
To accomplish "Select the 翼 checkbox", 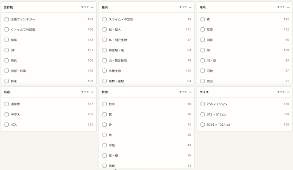I will (x=104, y=114).
